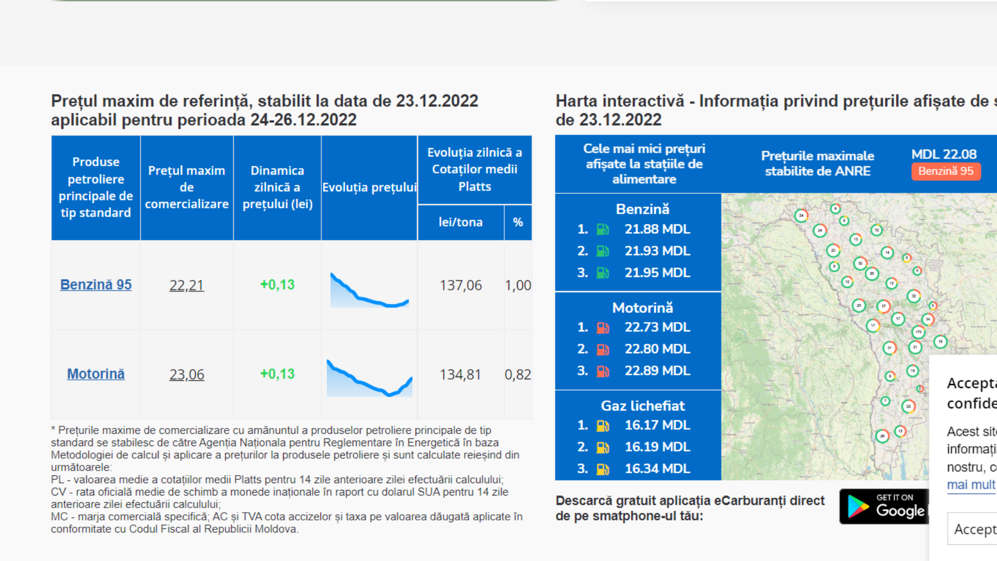Open the 'mai mult' cookie link
997x561 pixels.
coord(971,485)
